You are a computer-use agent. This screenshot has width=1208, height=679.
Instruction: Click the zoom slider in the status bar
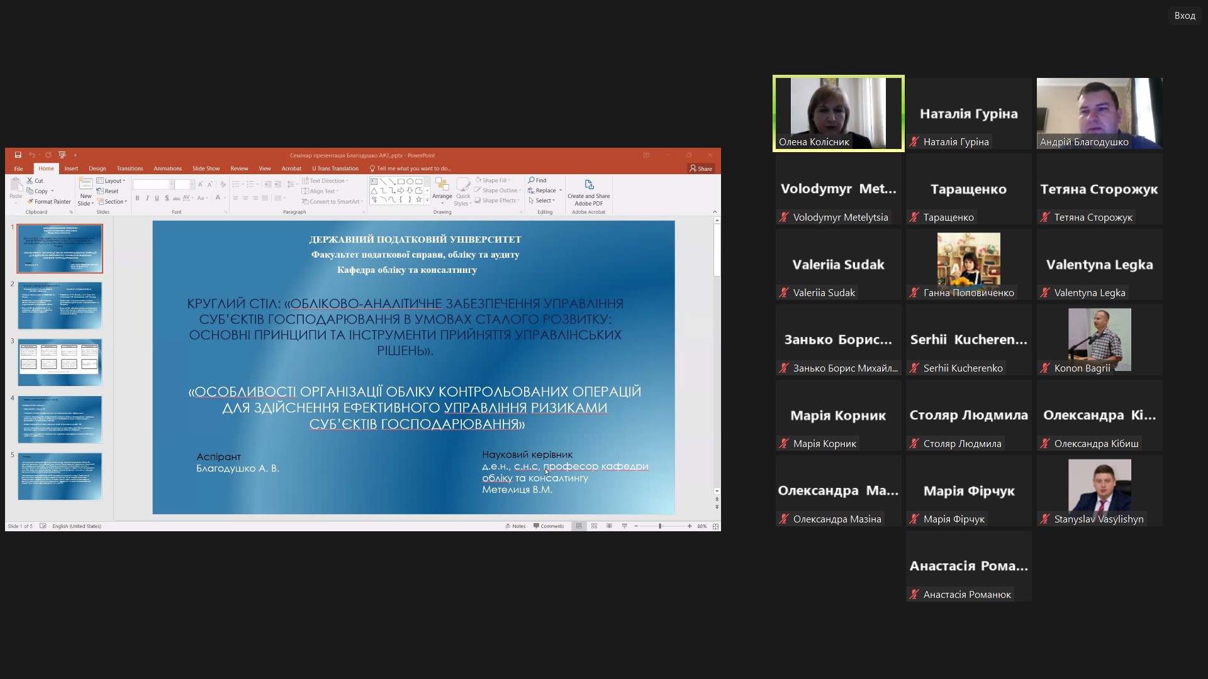point(663,526)
